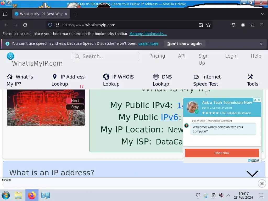
Task: Click Don't show again button
Action: (x=185, y=44)
